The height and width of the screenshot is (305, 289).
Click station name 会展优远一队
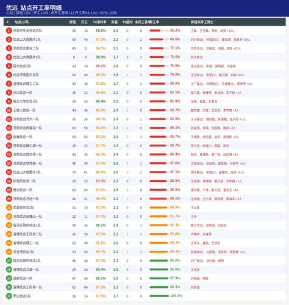23,137
